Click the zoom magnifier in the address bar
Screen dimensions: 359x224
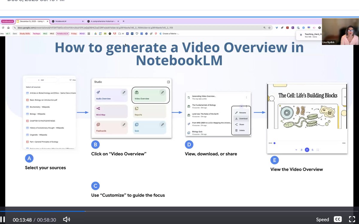(265, 27)
